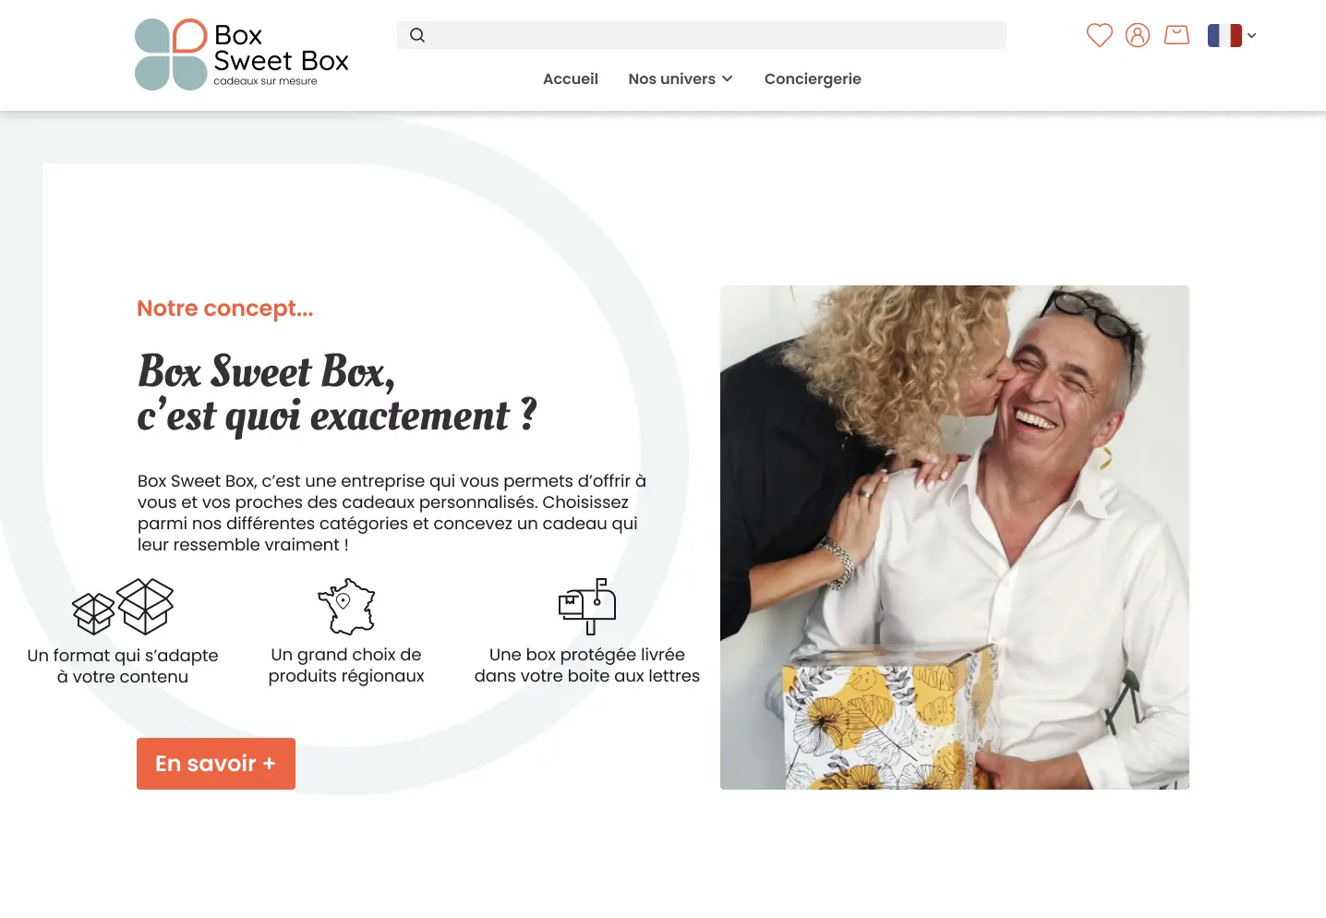This screenshot has height=918, width=1326.
Task: Click the En savoir + button
Action: point(216,764)
